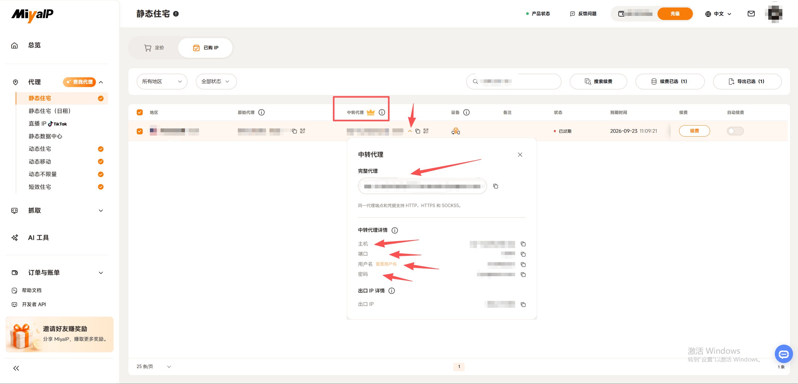Click the 导出已选 (1) export button

pos(747,82)
